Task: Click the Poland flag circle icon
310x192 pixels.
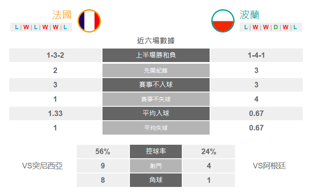Action: coord(223,21)
